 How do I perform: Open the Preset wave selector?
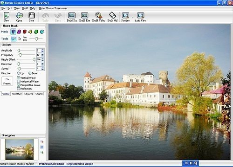click(x=7, y=81)
